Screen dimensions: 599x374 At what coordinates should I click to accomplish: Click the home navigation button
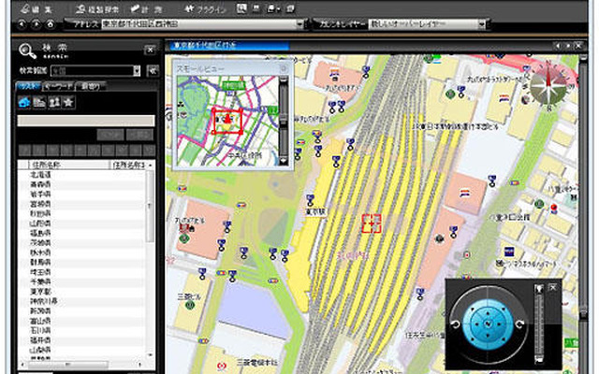point(51,24)
